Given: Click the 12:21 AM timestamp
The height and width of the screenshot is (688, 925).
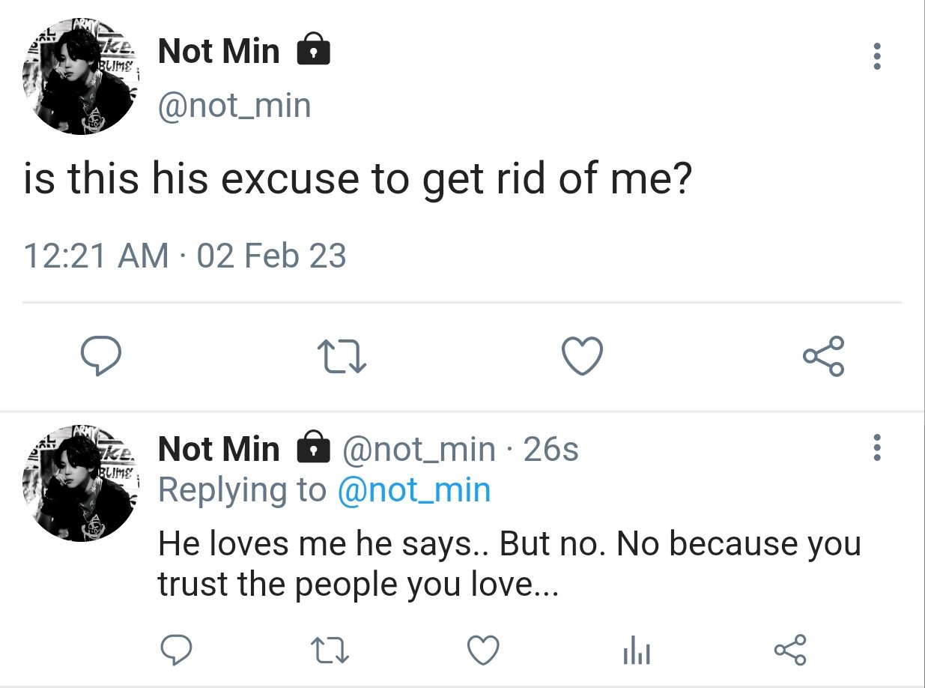Looking at the screenshot, I should pos(97,256).
